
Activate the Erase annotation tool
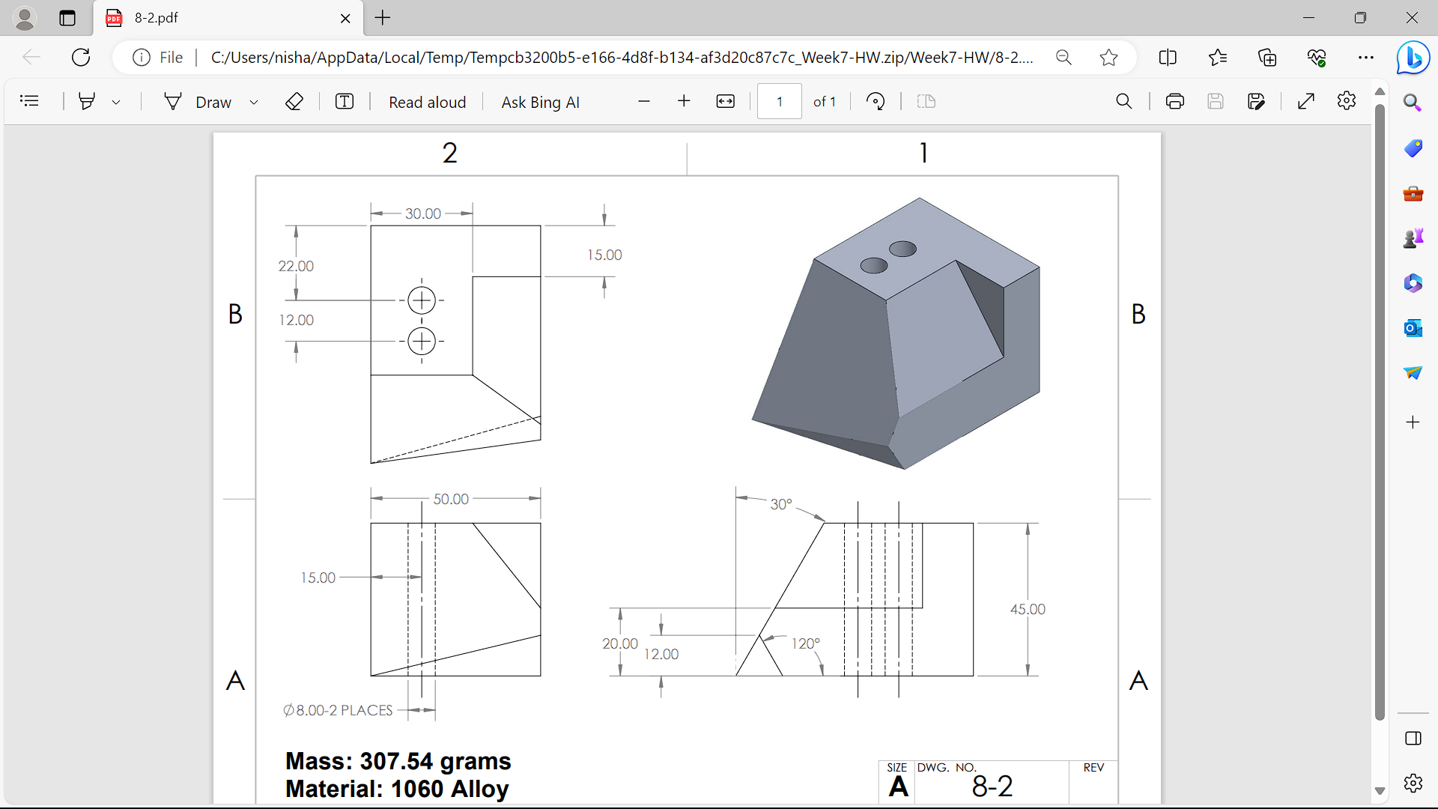click(294, 101)
